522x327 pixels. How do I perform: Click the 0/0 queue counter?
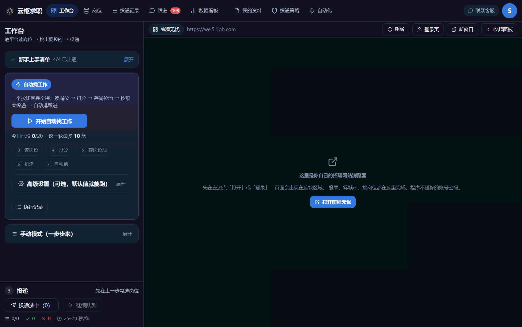(12, 318)
